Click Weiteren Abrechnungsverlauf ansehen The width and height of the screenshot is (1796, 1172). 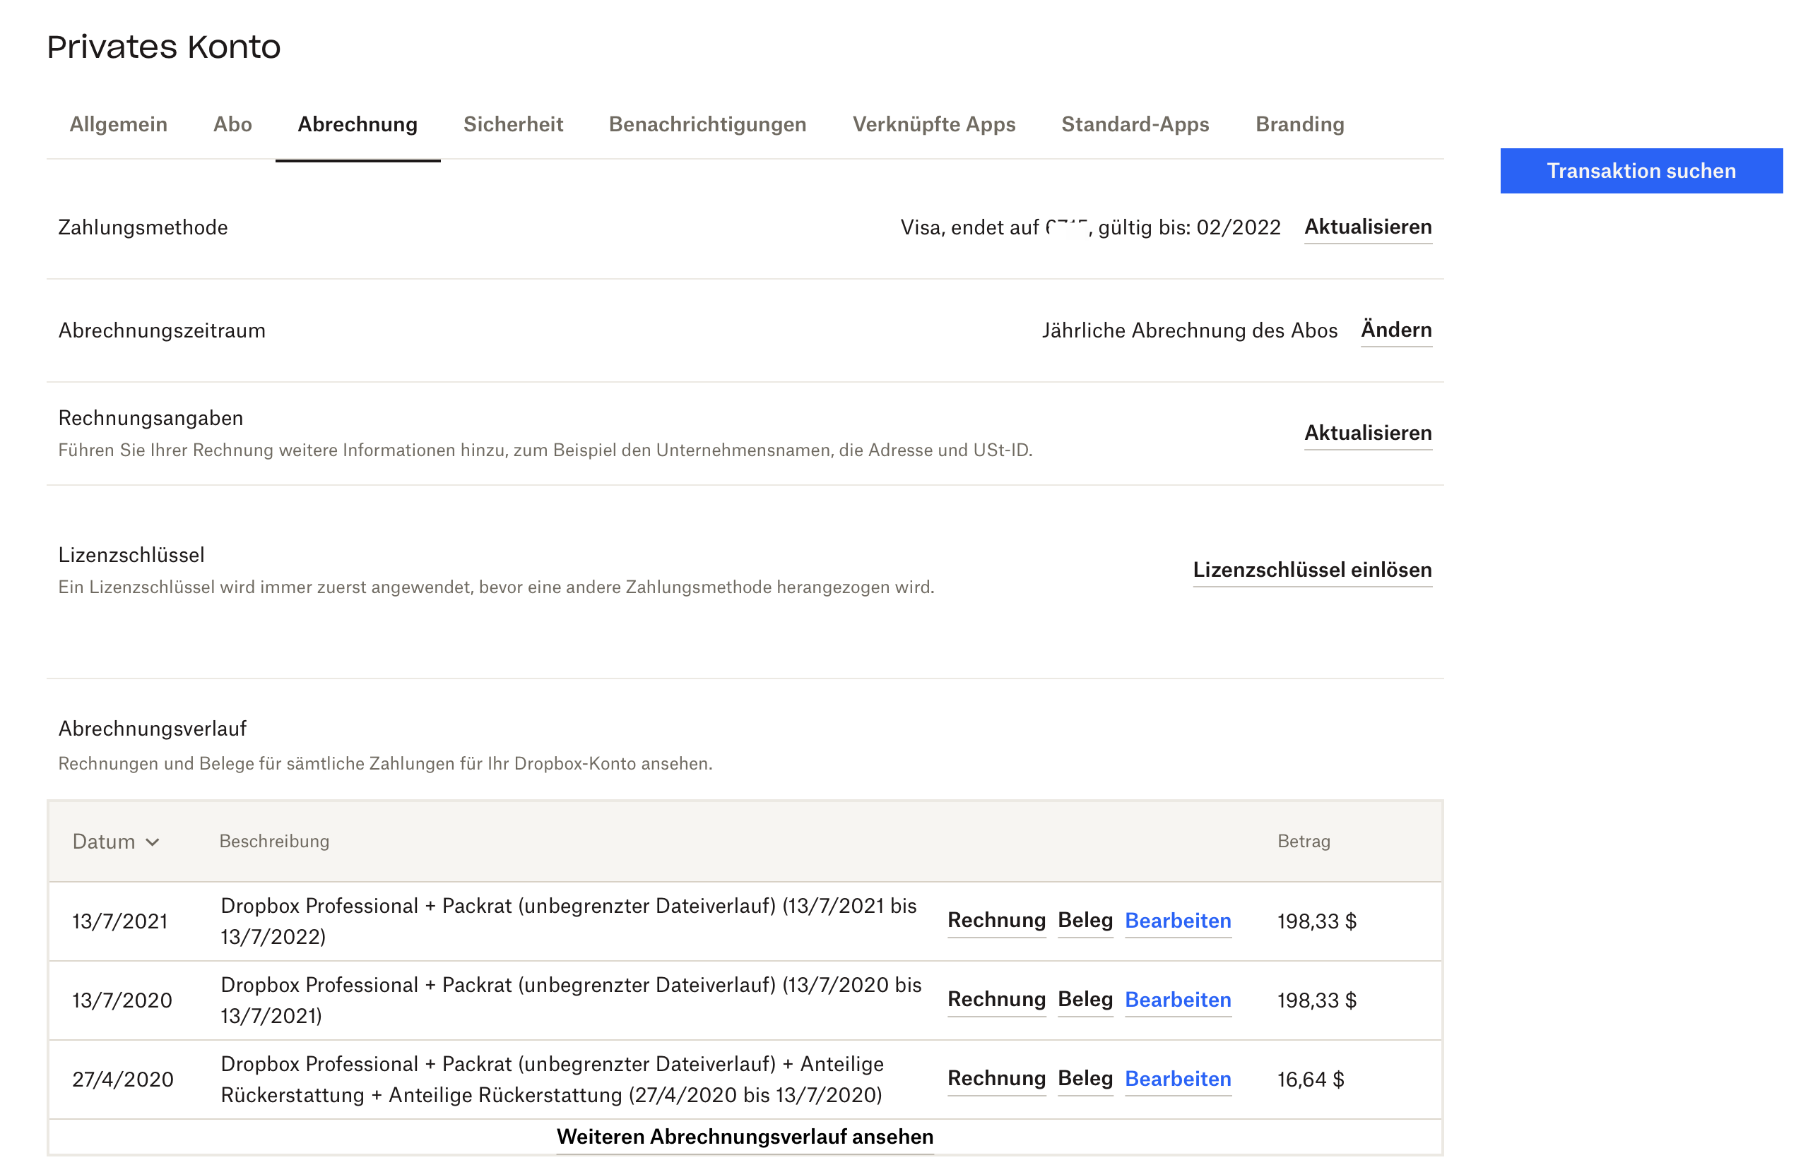click(x=745, y=1137)
